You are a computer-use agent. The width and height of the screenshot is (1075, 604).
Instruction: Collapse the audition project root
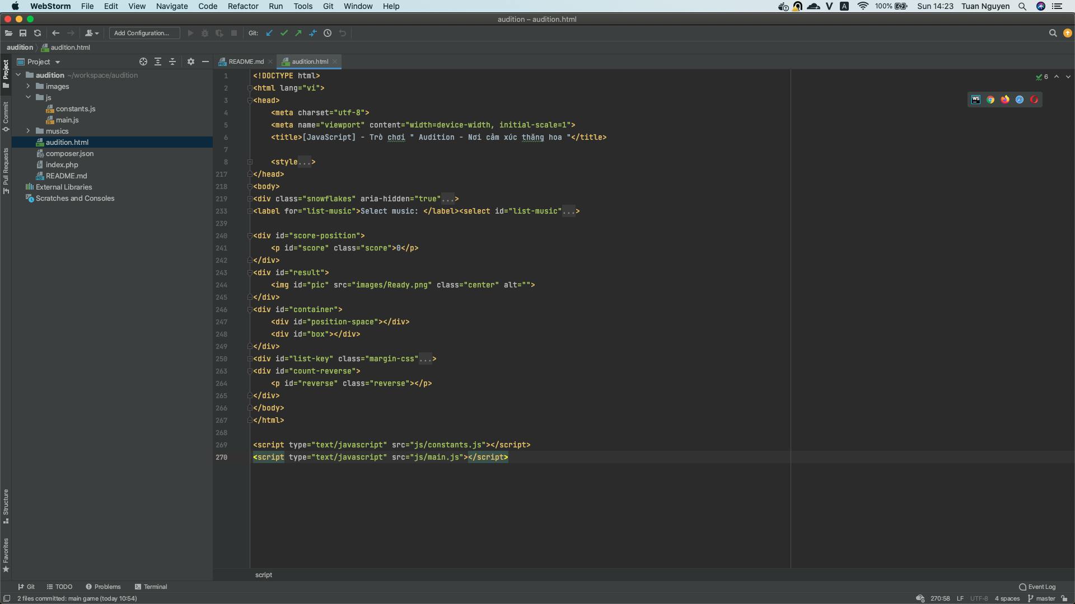click(x=18, y=75)
